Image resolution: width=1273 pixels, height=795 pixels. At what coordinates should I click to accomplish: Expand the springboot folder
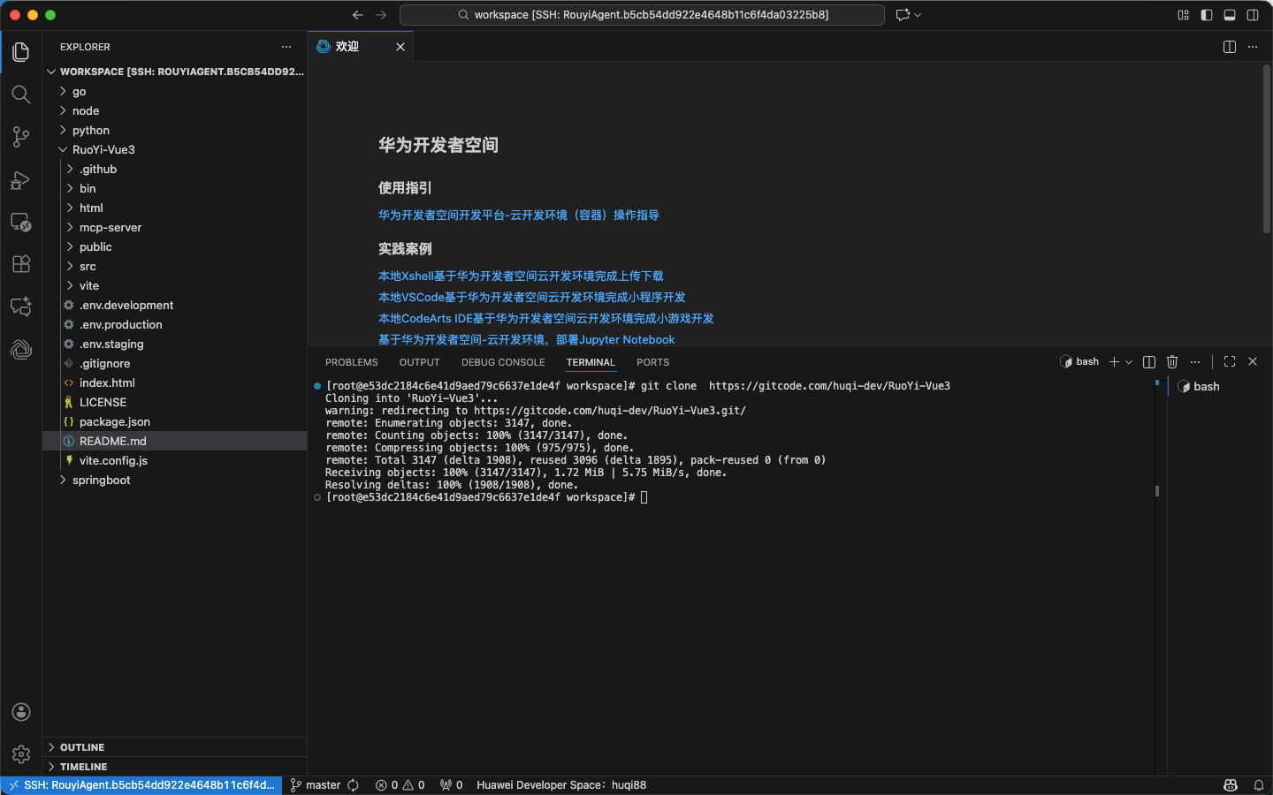(x=174, y=481)
